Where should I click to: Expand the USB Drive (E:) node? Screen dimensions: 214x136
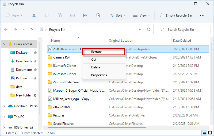[x=4, y=127]
